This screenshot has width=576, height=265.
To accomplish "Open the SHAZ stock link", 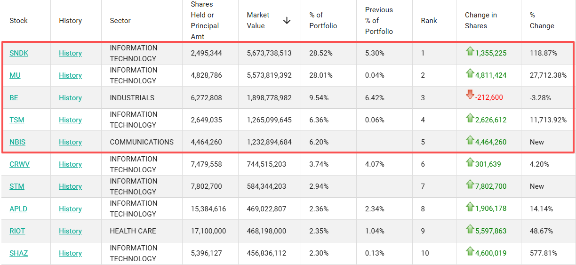I will pyautogui.click(x=19, y=253).
